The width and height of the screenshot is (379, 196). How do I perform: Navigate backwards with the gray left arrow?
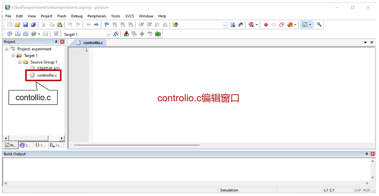[x=89, y=24]
